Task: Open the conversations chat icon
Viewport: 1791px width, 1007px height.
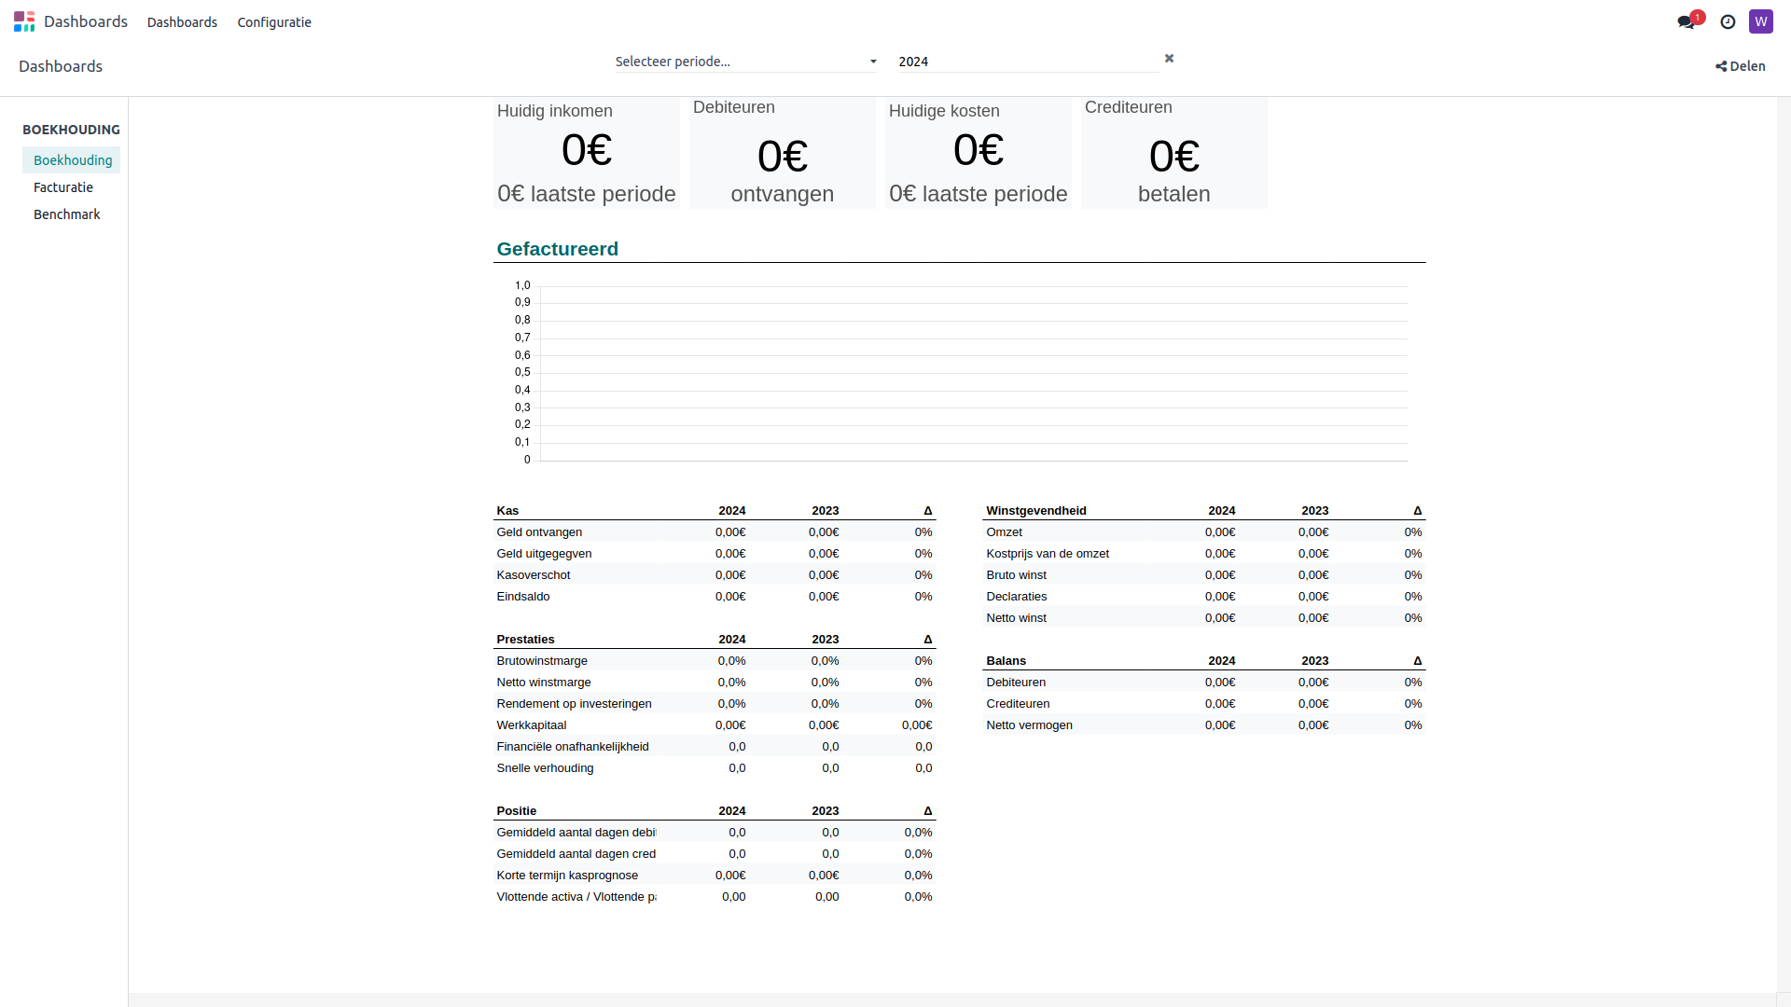Action: click(x=1686, y=21)
